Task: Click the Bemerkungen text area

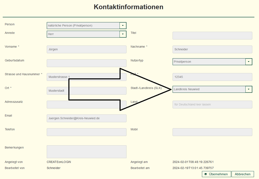Action: (86, 152)
